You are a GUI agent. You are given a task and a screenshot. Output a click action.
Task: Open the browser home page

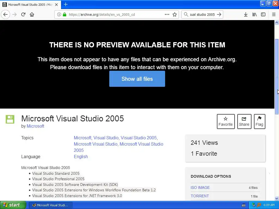[x=32, y=14]
